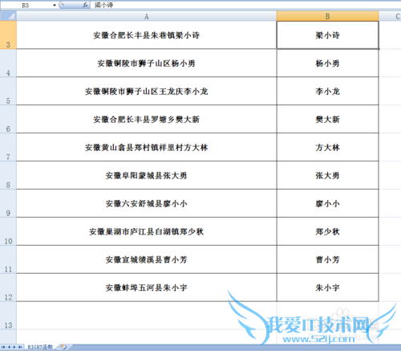The width and height of the screenshot is (401, 351).
Task: Select row 11 header
Action: click(8, 259)
